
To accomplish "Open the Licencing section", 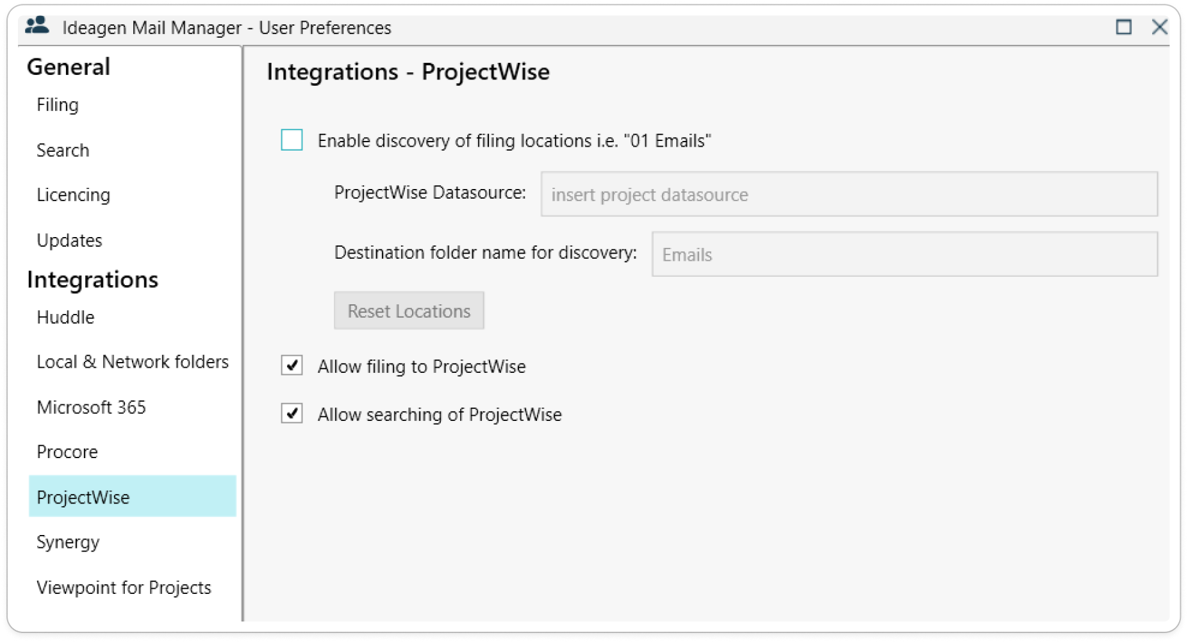I will (73, 195).
